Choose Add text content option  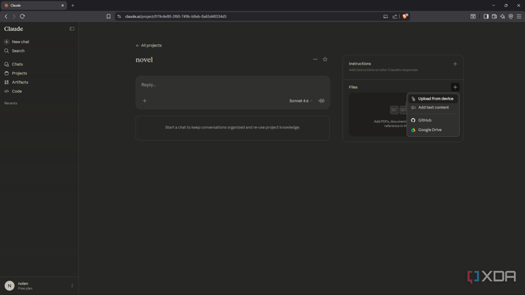(433, 107)
